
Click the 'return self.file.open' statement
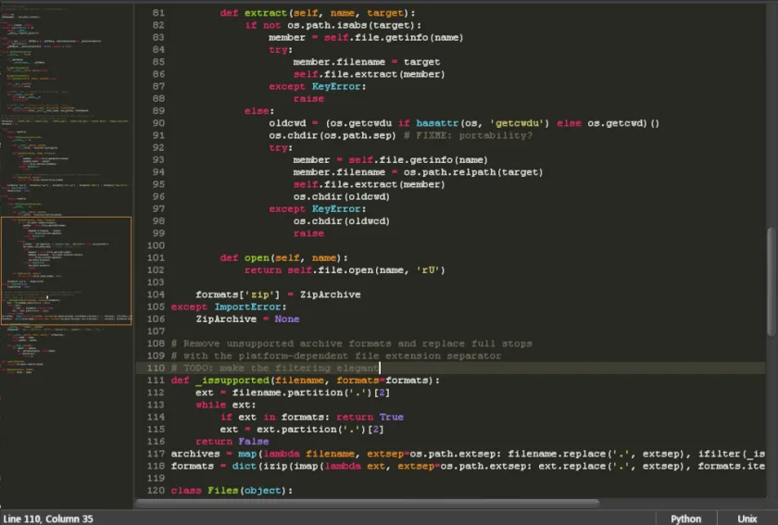click(x=345, y=270)
